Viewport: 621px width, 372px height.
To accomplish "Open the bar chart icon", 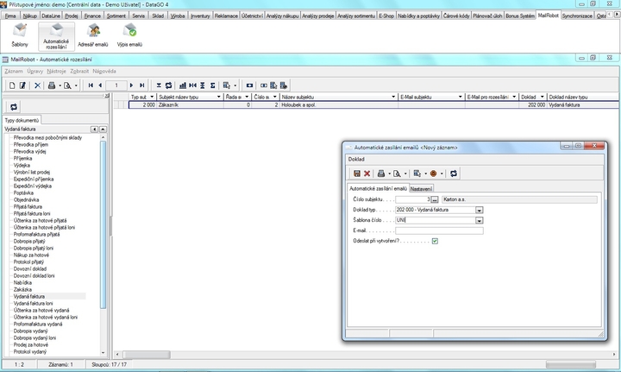I will click(x=183, y=85).
